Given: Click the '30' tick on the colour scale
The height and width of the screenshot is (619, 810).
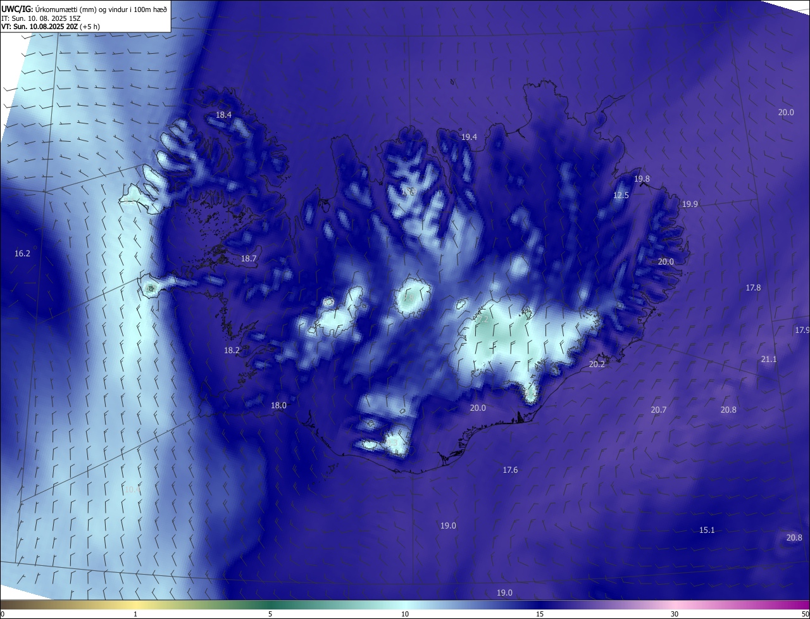Looking at the screenshot, I should (675, 614).
